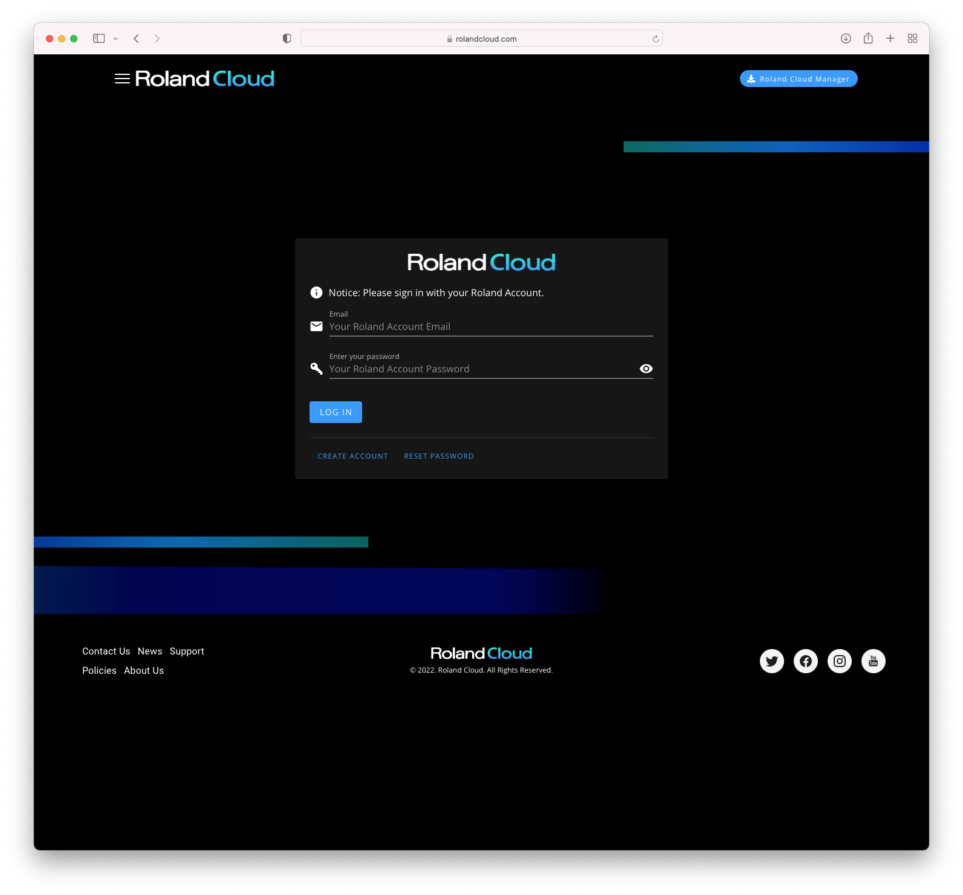Viewport: 963px width, 895px height.
Task: Toggle password visibility eye icon
Action: tap(646, 369)
